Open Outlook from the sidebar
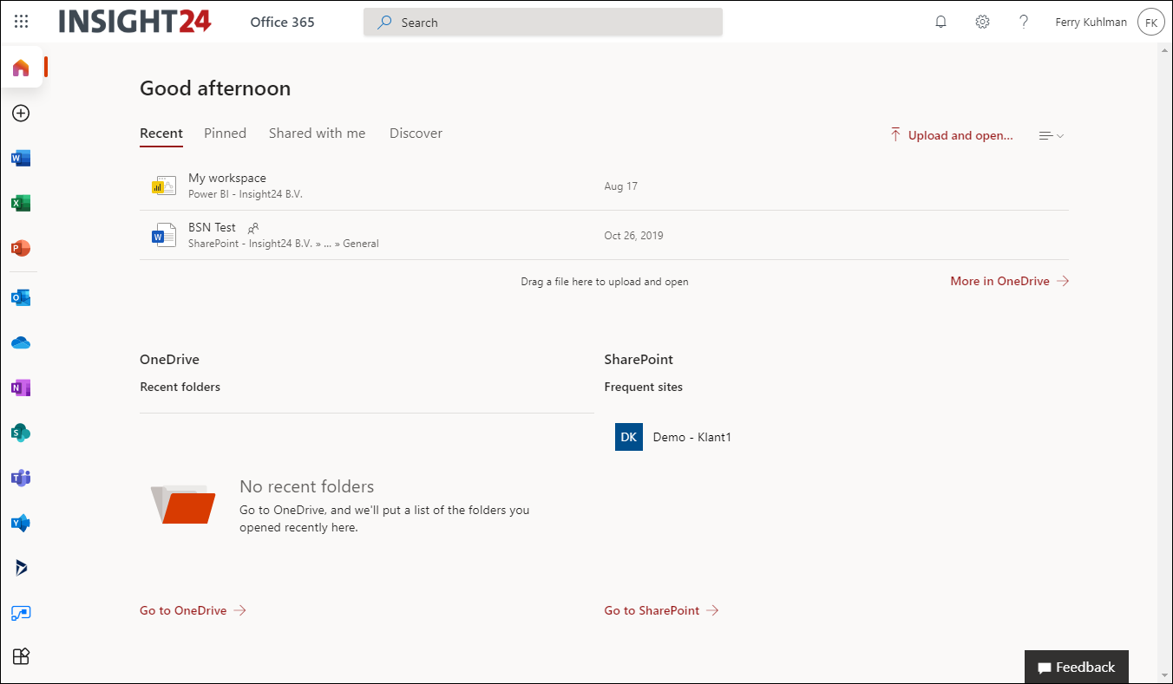This screenshot has height=684, width=1173. pyautogui.click(x=22, y=297)
